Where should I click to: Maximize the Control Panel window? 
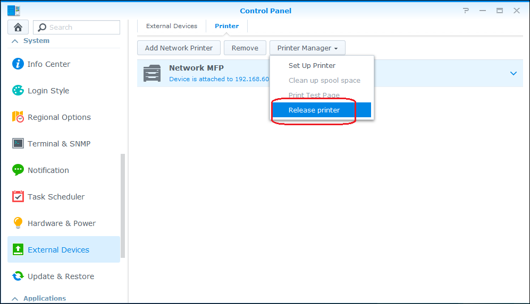[x=500, y=11]
